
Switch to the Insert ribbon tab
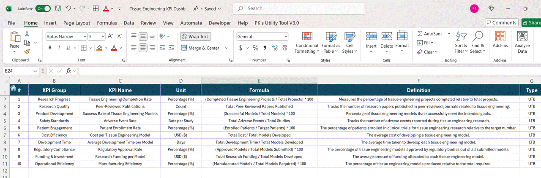pyautogui.click(x=50, y=23)
